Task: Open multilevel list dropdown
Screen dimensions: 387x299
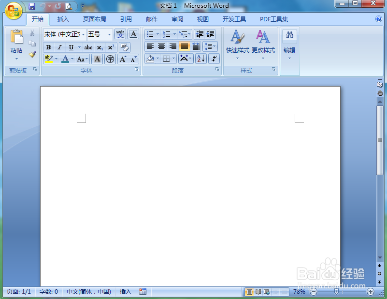Action: pos(185,34)
